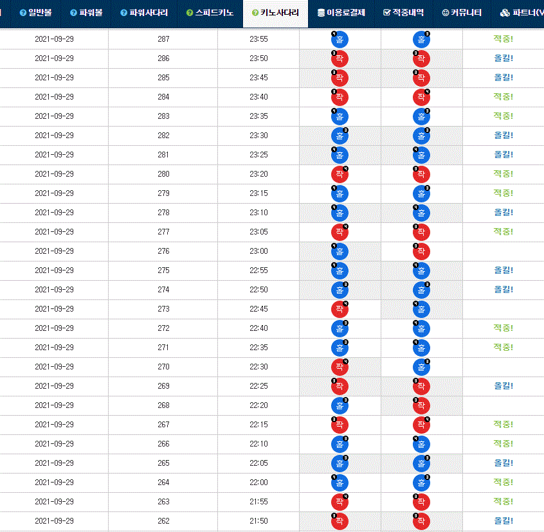Click the 23:30 time cell
The image size is (544, 532).
click(258, 136)
